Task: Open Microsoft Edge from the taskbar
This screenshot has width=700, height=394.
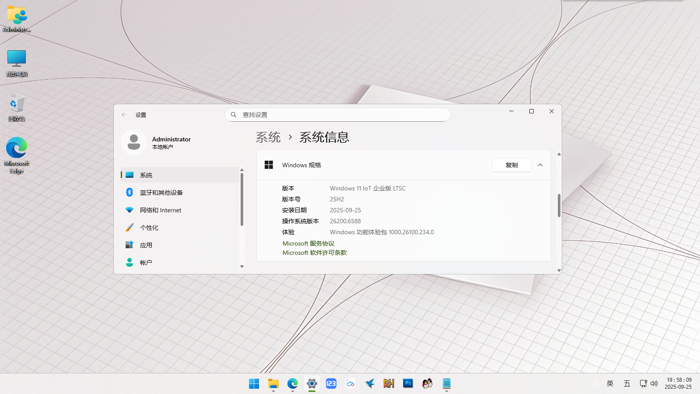Action: click(x=293, y=383)
